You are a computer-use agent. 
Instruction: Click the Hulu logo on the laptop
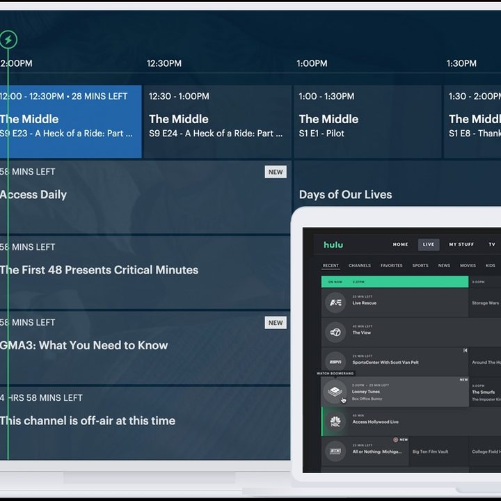[333, 245]
